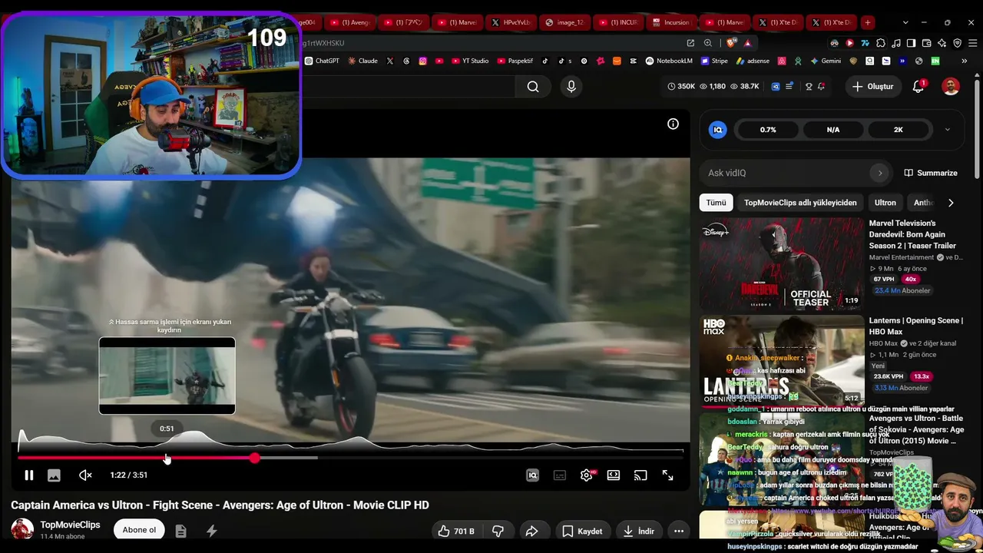Image resolution: width=983 pixels, height=553 pixels.
Task: Search using the magnifier button
Action: (533, 87)
